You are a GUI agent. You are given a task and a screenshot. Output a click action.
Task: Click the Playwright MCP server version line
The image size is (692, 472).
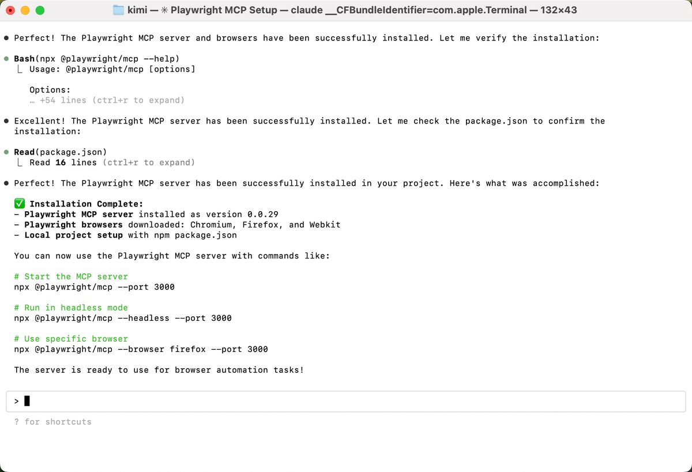151,214
